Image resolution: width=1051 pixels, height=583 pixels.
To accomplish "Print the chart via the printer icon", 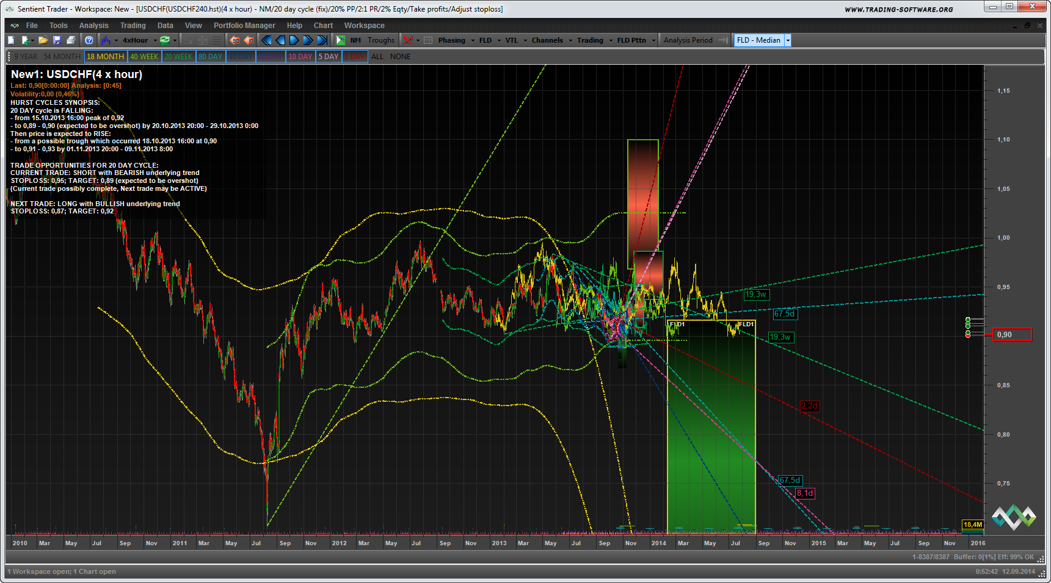I will tap(71, 40).
